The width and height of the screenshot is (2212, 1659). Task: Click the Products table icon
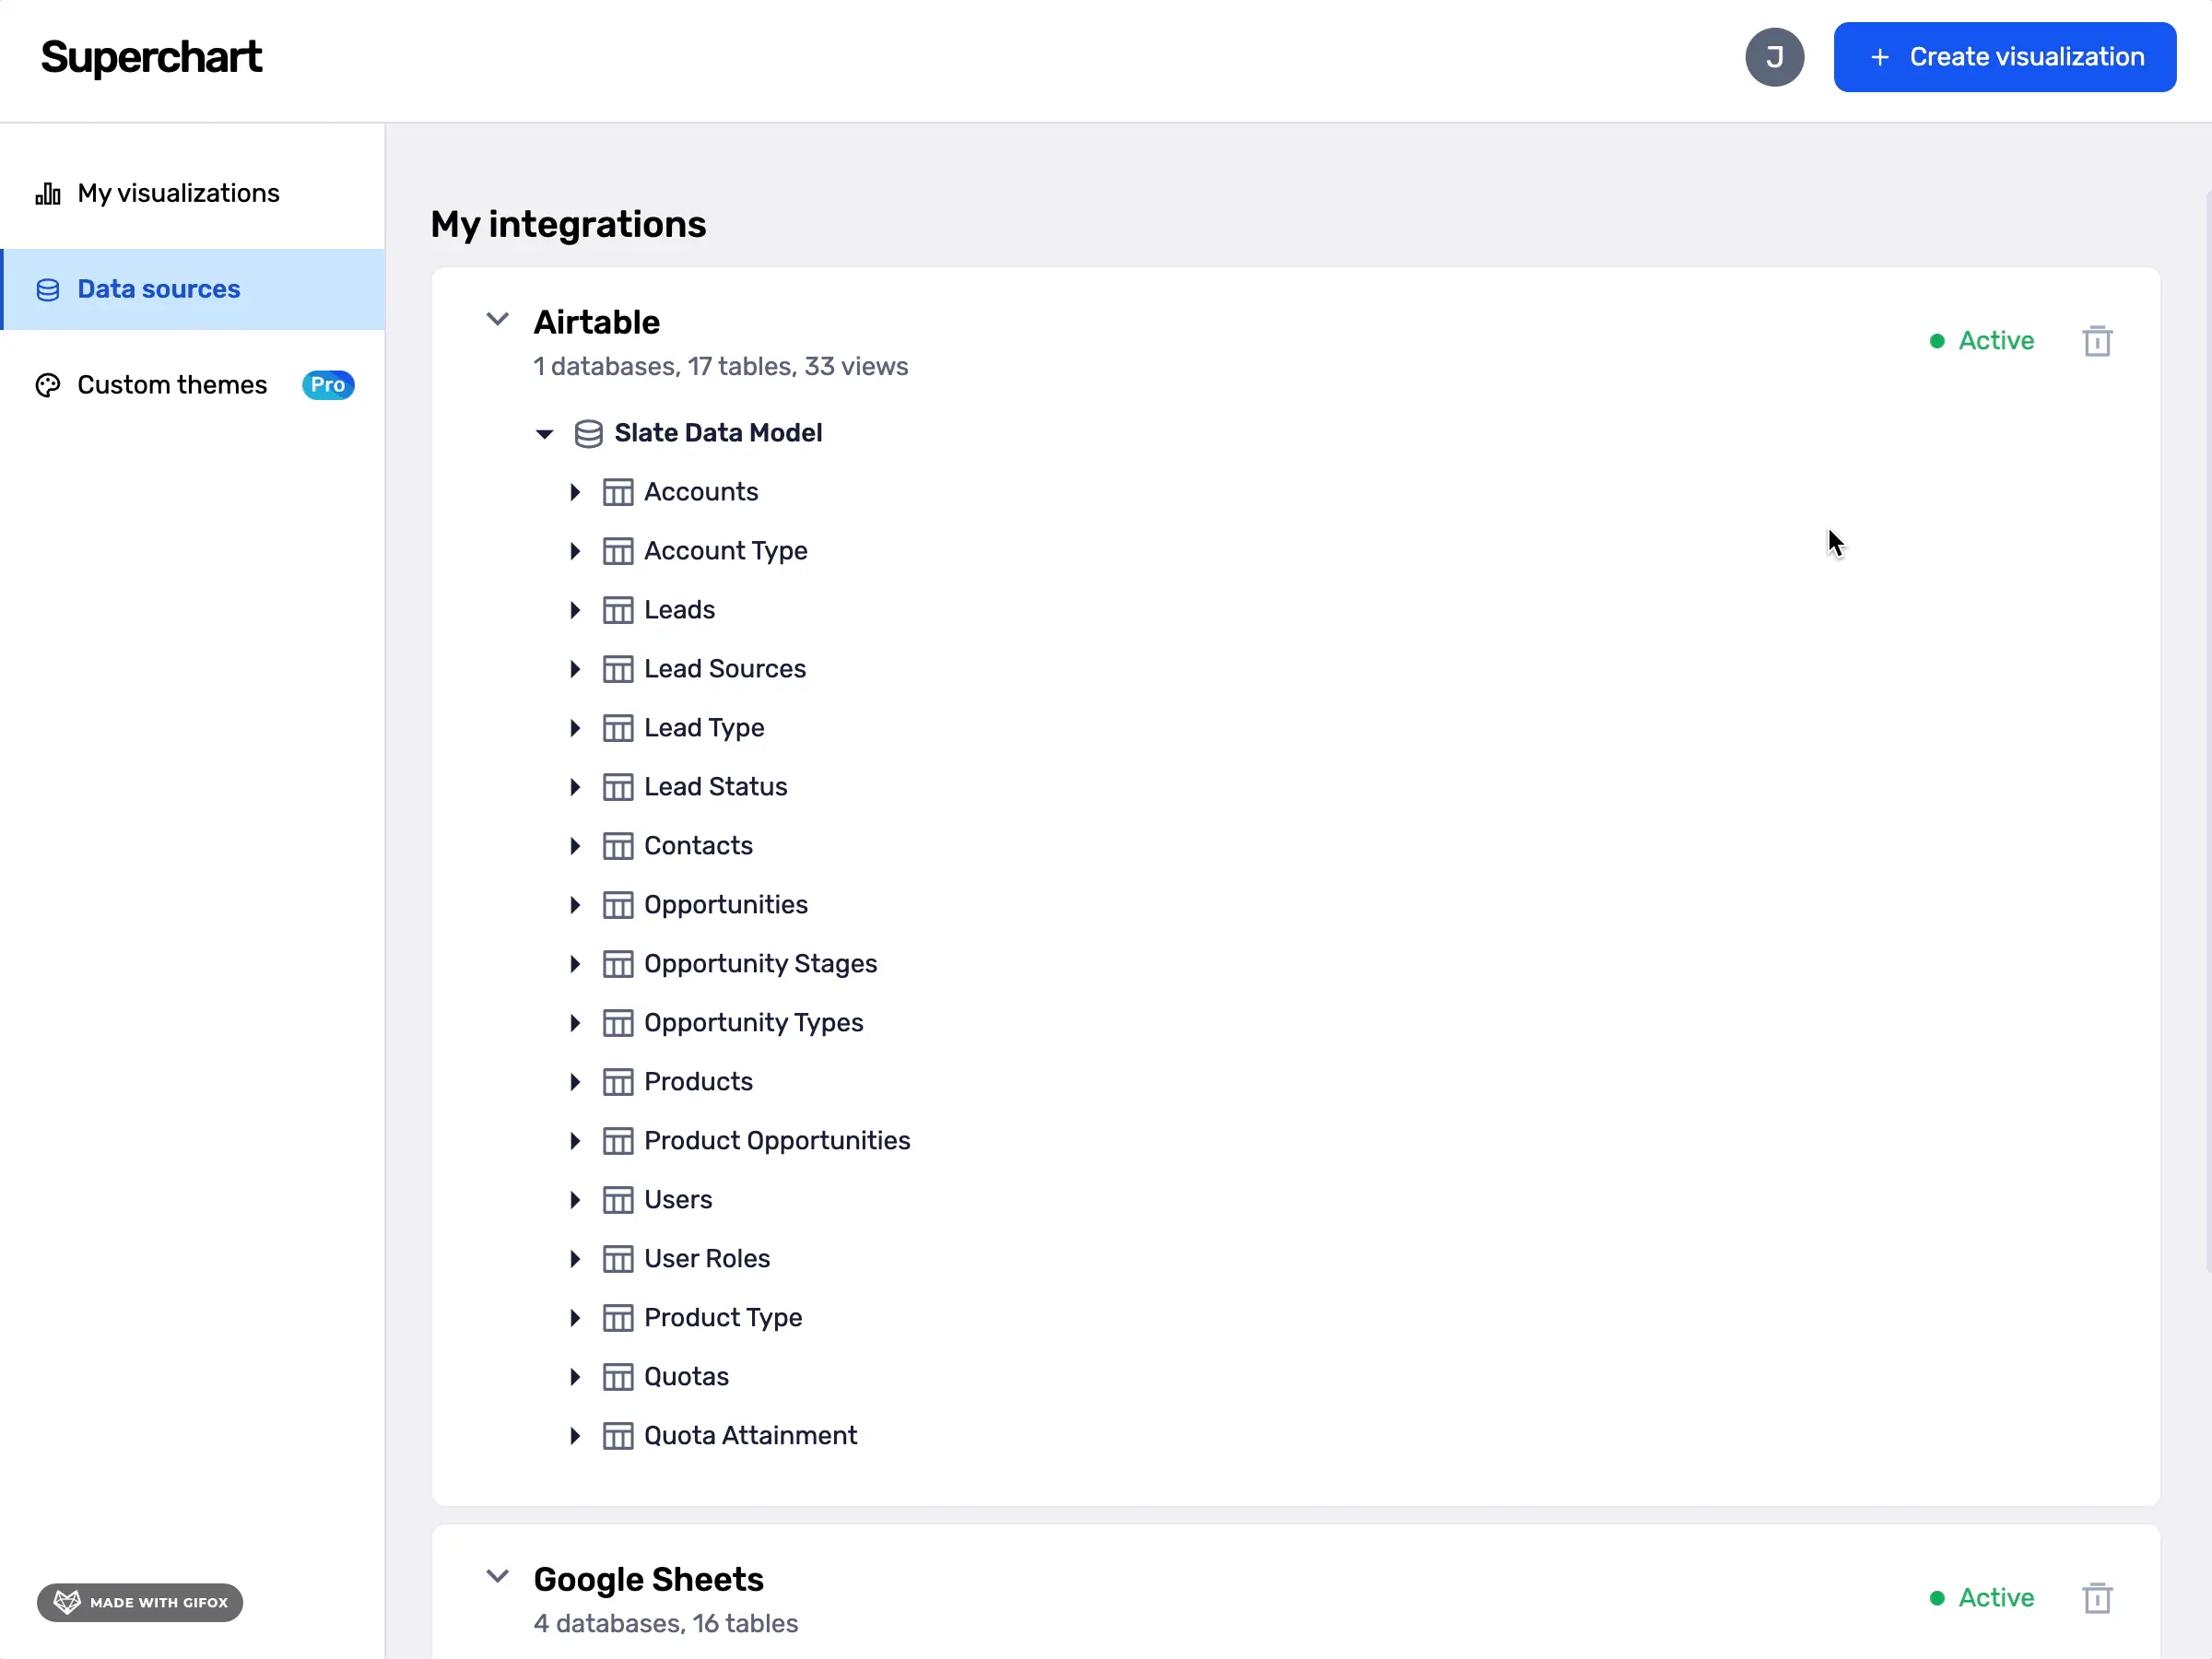click(x=618, y=1082)
